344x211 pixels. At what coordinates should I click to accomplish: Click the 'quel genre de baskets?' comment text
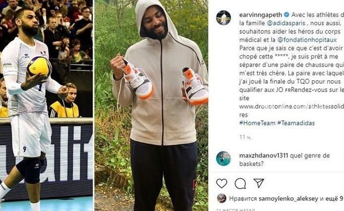285,160
